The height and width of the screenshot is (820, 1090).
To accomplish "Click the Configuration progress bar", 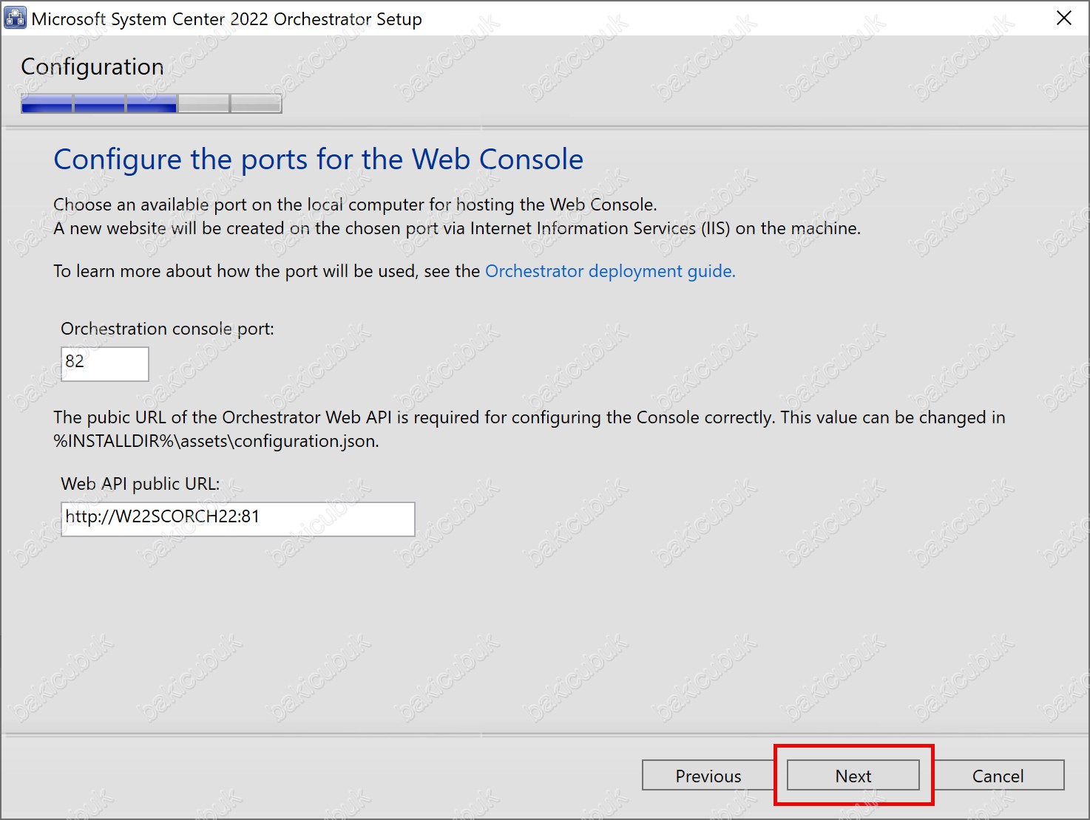I will point(152,103).
